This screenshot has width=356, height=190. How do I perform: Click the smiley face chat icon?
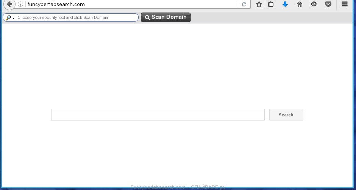(314, 5)
